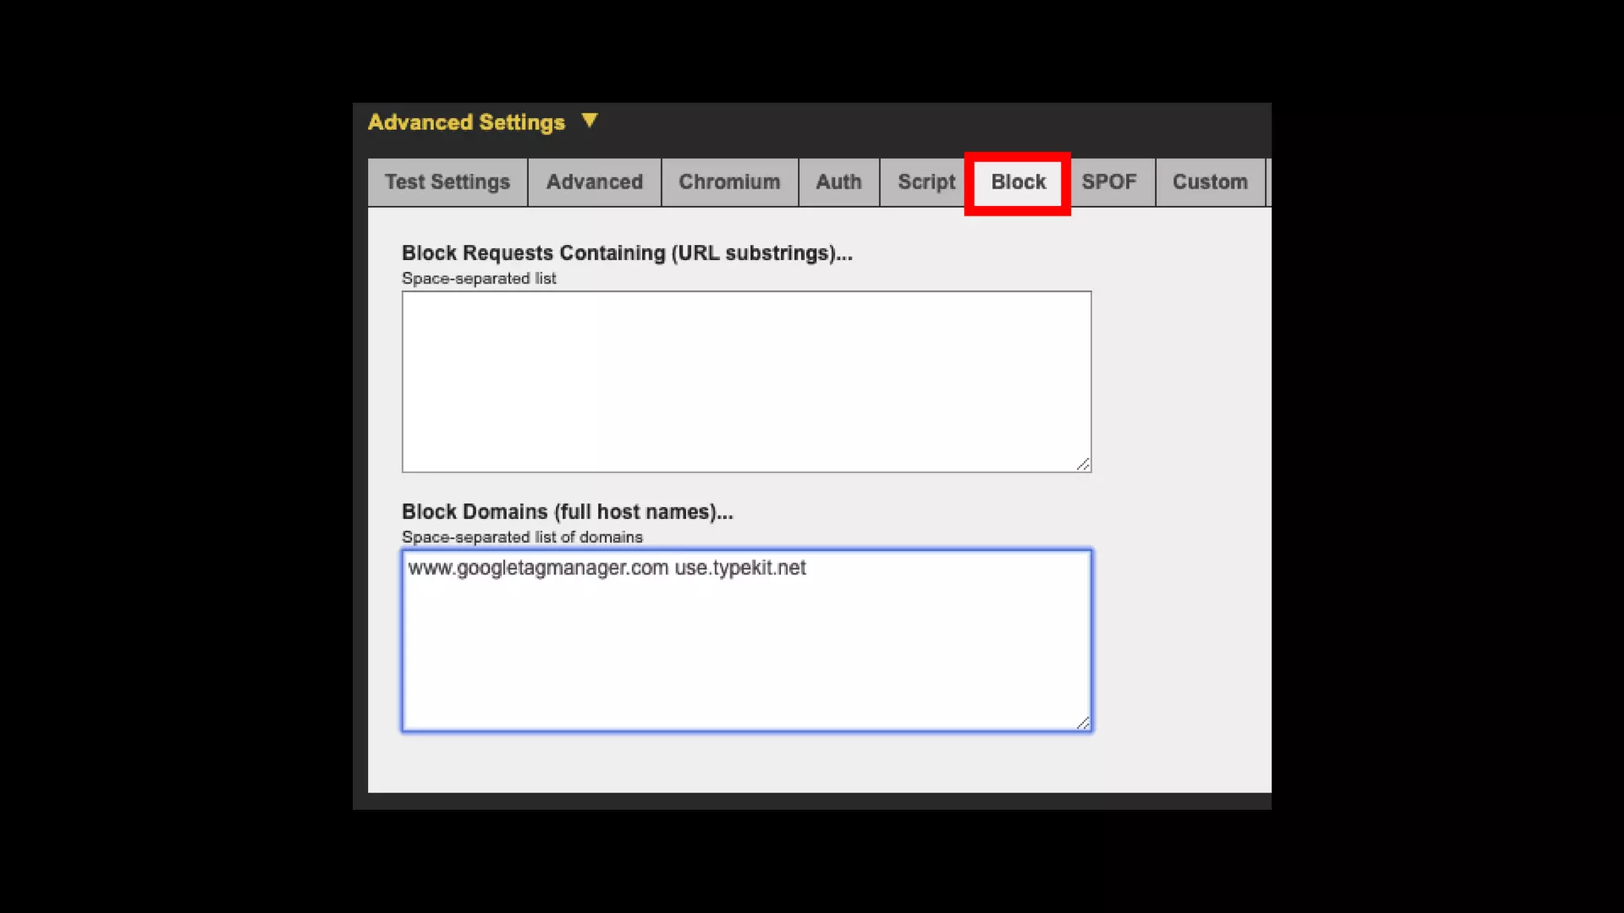Viewport: 1624px width, 913px height.
Task: Click the highlighted Block tab
Action: (x=1017, y=182)
